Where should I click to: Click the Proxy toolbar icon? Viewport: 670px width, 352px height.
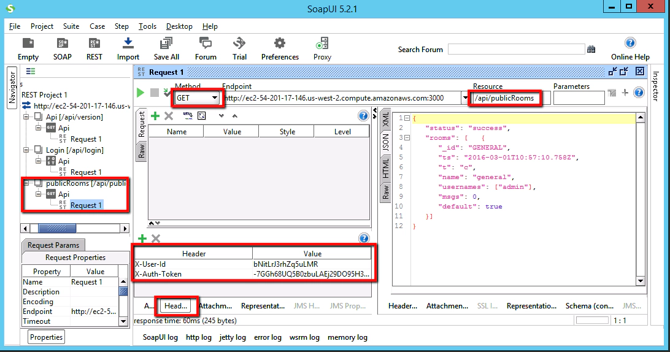click(322, 49)
